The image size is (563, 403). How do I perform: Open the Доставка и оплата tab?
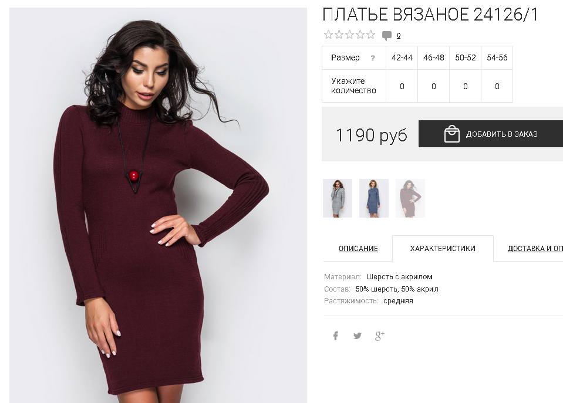tap(535, 248)
